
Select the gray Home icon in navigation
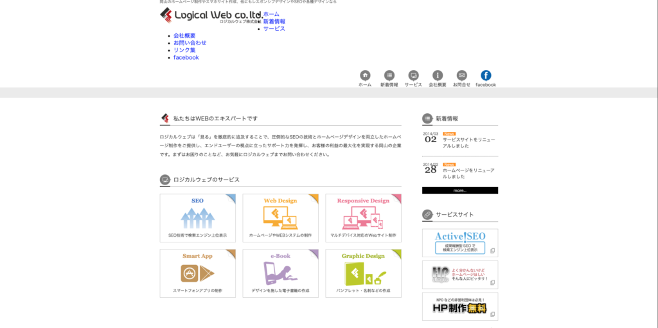(365, 76)
